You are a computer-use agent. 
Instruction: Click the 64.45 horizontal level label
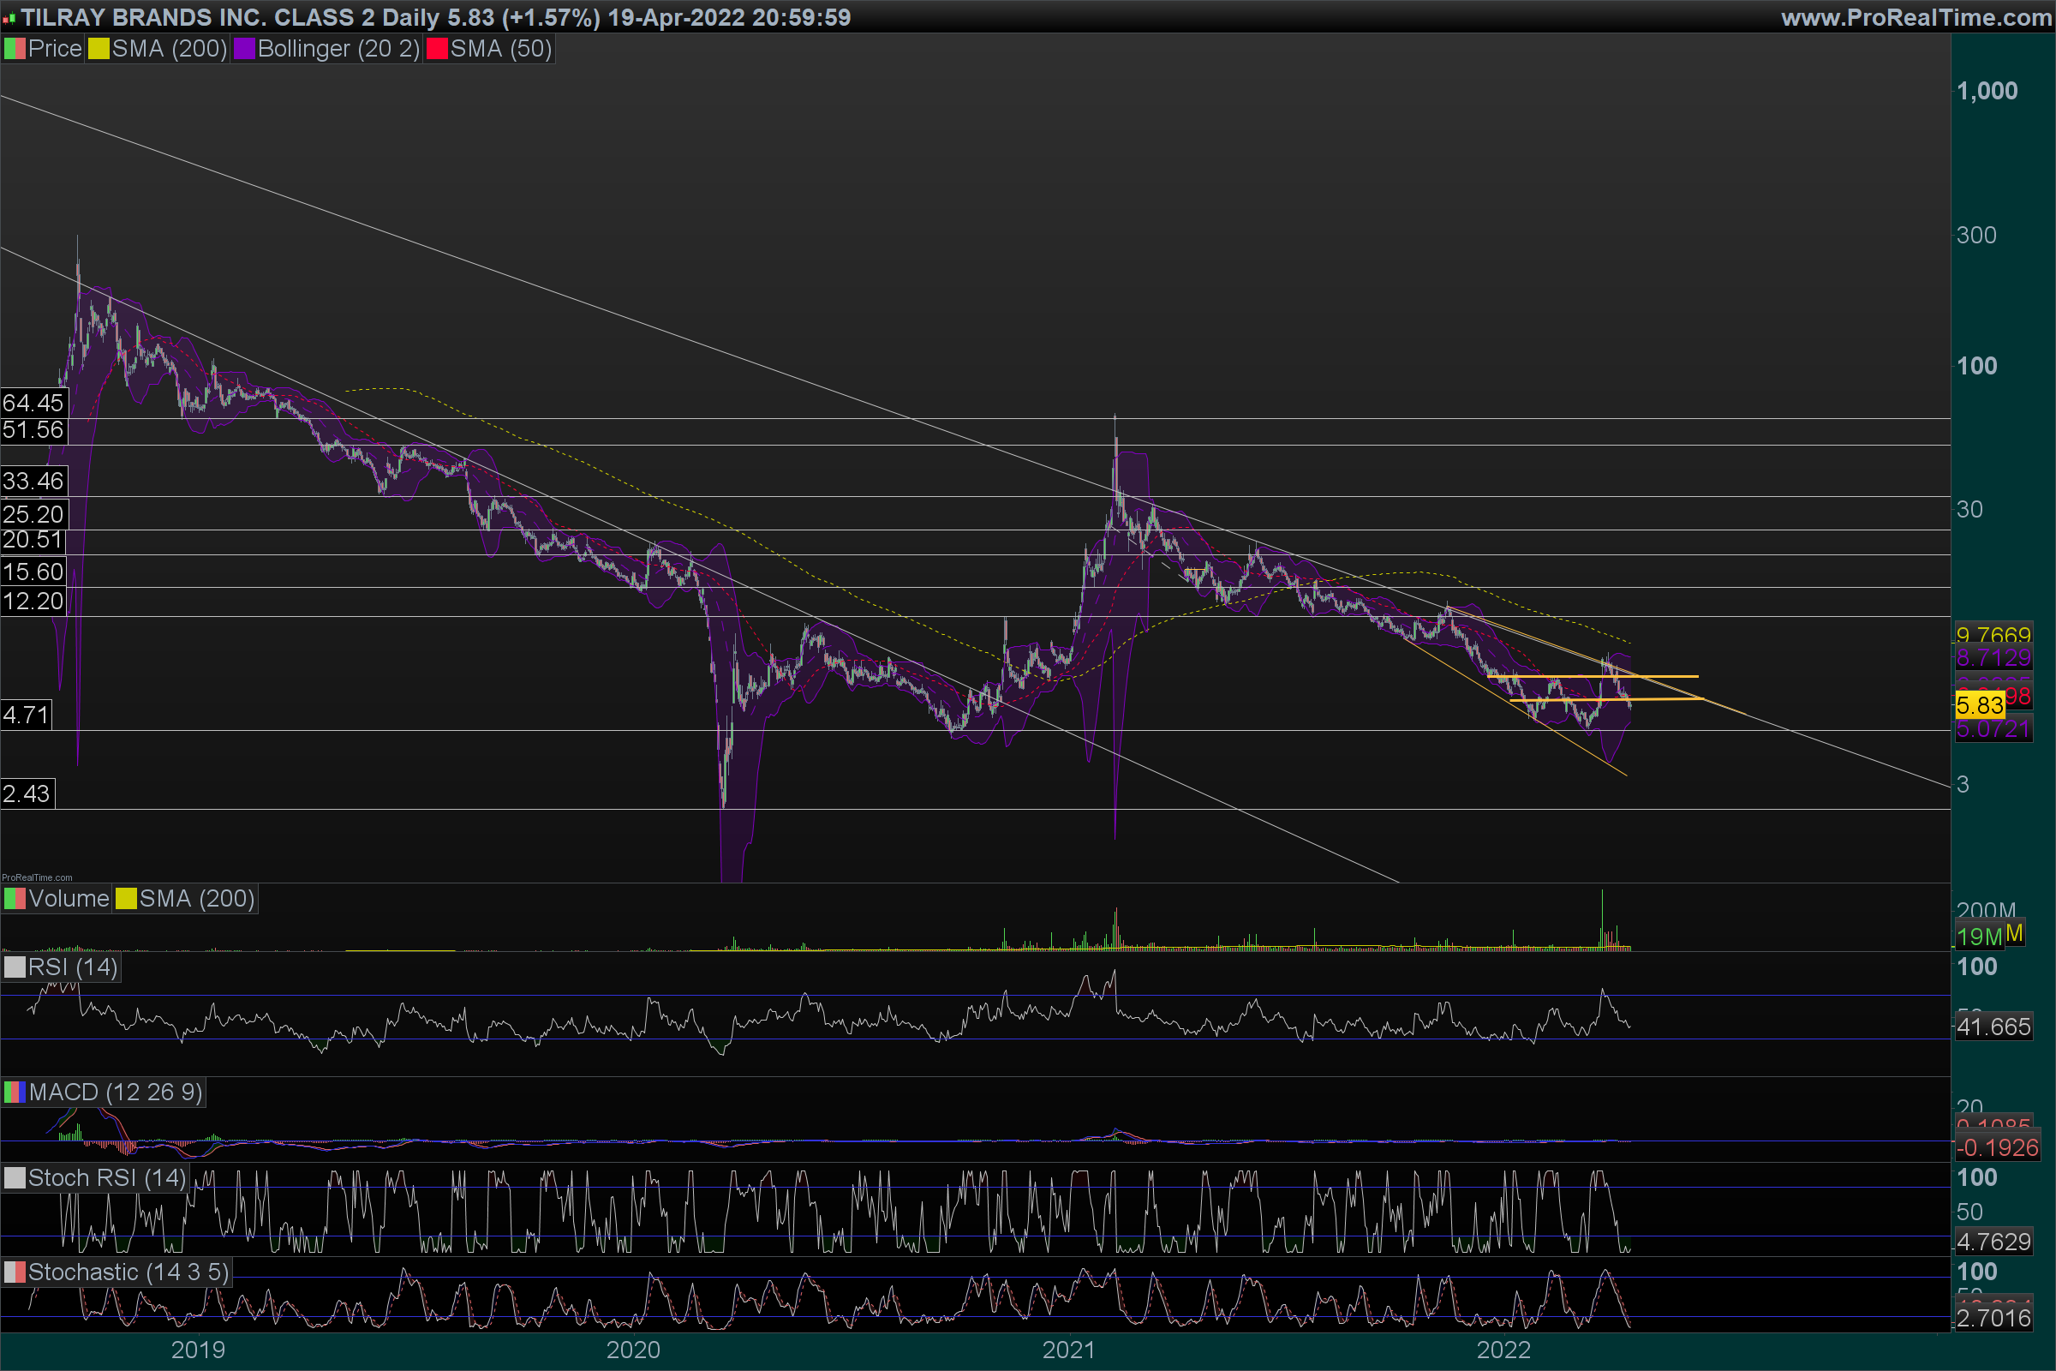point(33,403)
